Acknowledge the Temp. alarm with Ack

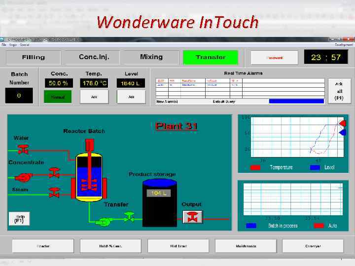(94, 97)
